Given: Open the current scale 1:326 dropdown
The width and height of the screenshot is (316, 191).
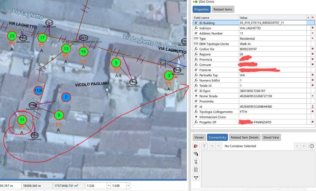Looking at the screenshot, I should click(108, 186).
